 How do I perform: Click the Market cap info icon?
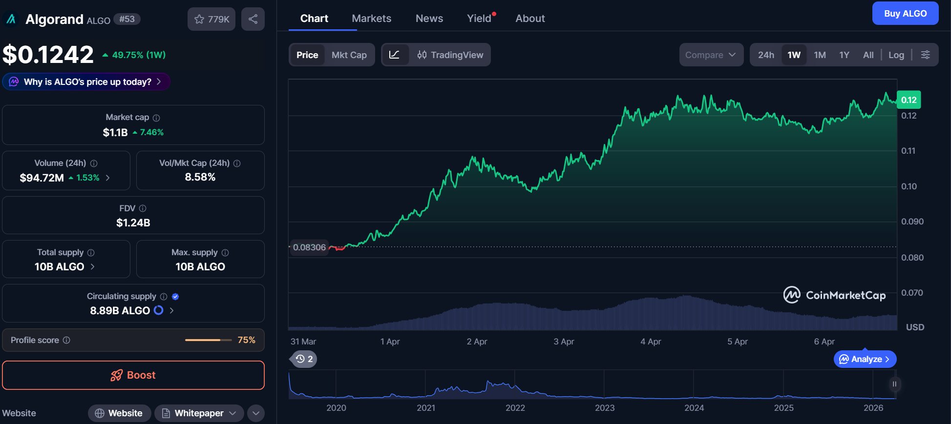coord(156,118)
